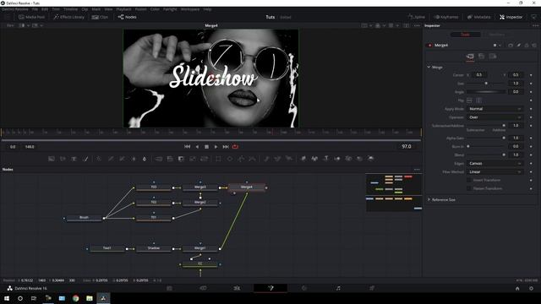541x304 pixels.
Task: Add a Hue Curves node from toolbar
Action: (122, 159)
